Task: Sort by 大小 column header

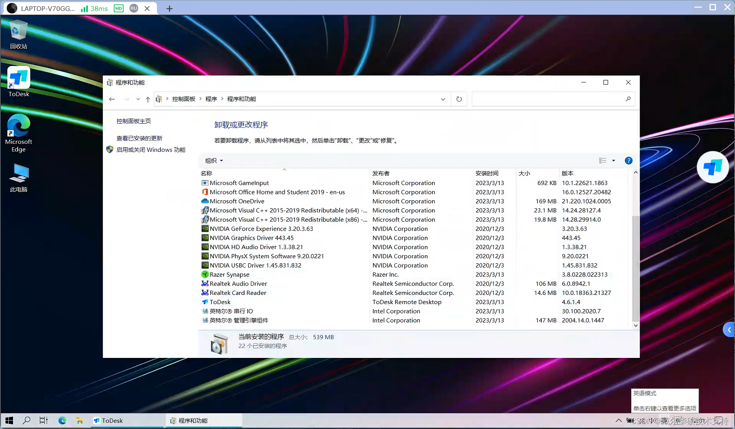Action: click(x=538, y=173)
